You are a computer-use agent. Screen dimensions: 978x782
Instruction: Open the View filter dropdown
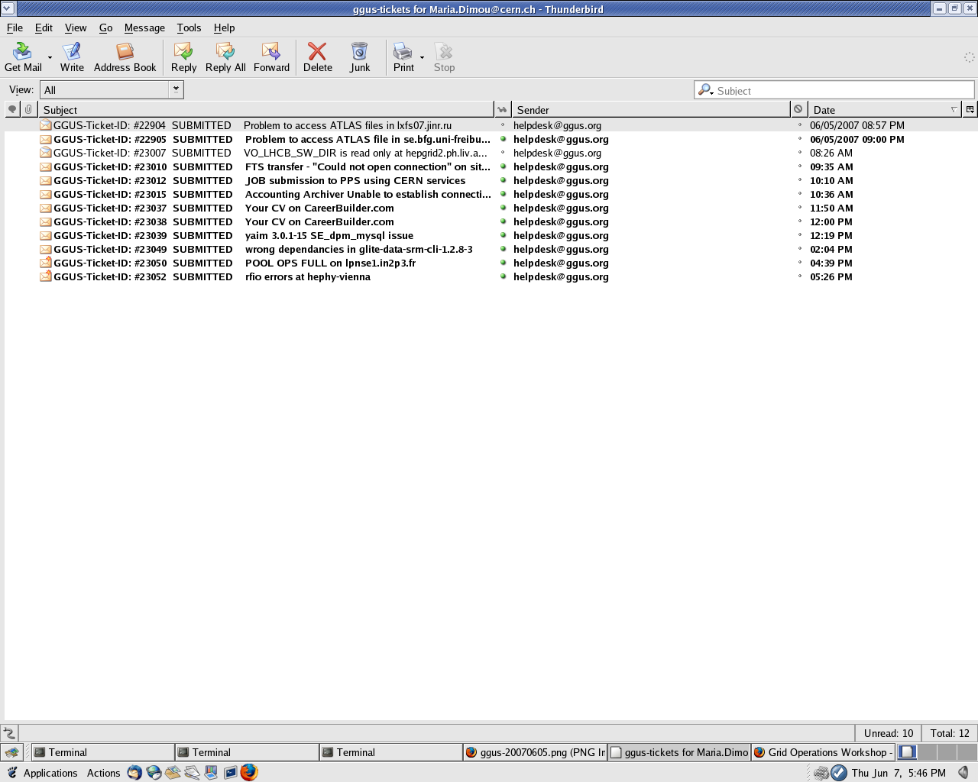click(176, 89)
